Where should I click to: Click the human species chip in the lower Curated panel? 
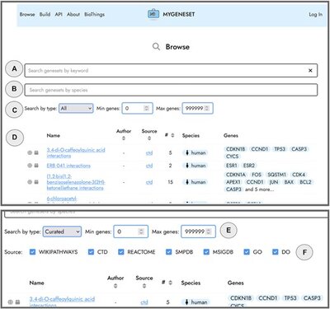point(196,302)
